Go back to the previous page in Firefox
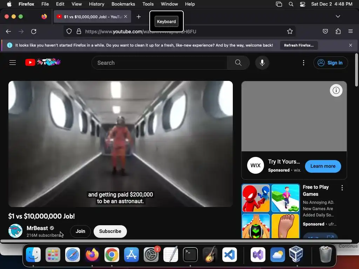 8,31
